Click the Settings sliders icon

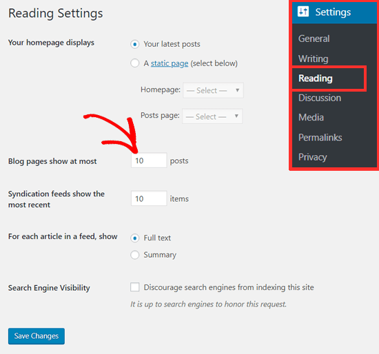click(303, 11)
